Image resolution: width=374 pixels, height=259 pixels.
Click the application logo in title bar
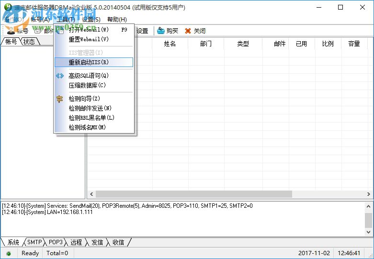(8, 7)
